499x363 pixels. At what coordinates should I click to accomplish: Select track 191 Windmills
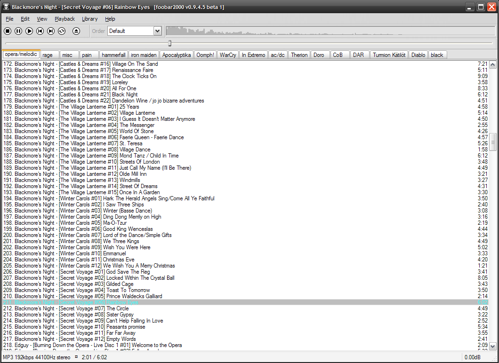[x=245, y=180]
